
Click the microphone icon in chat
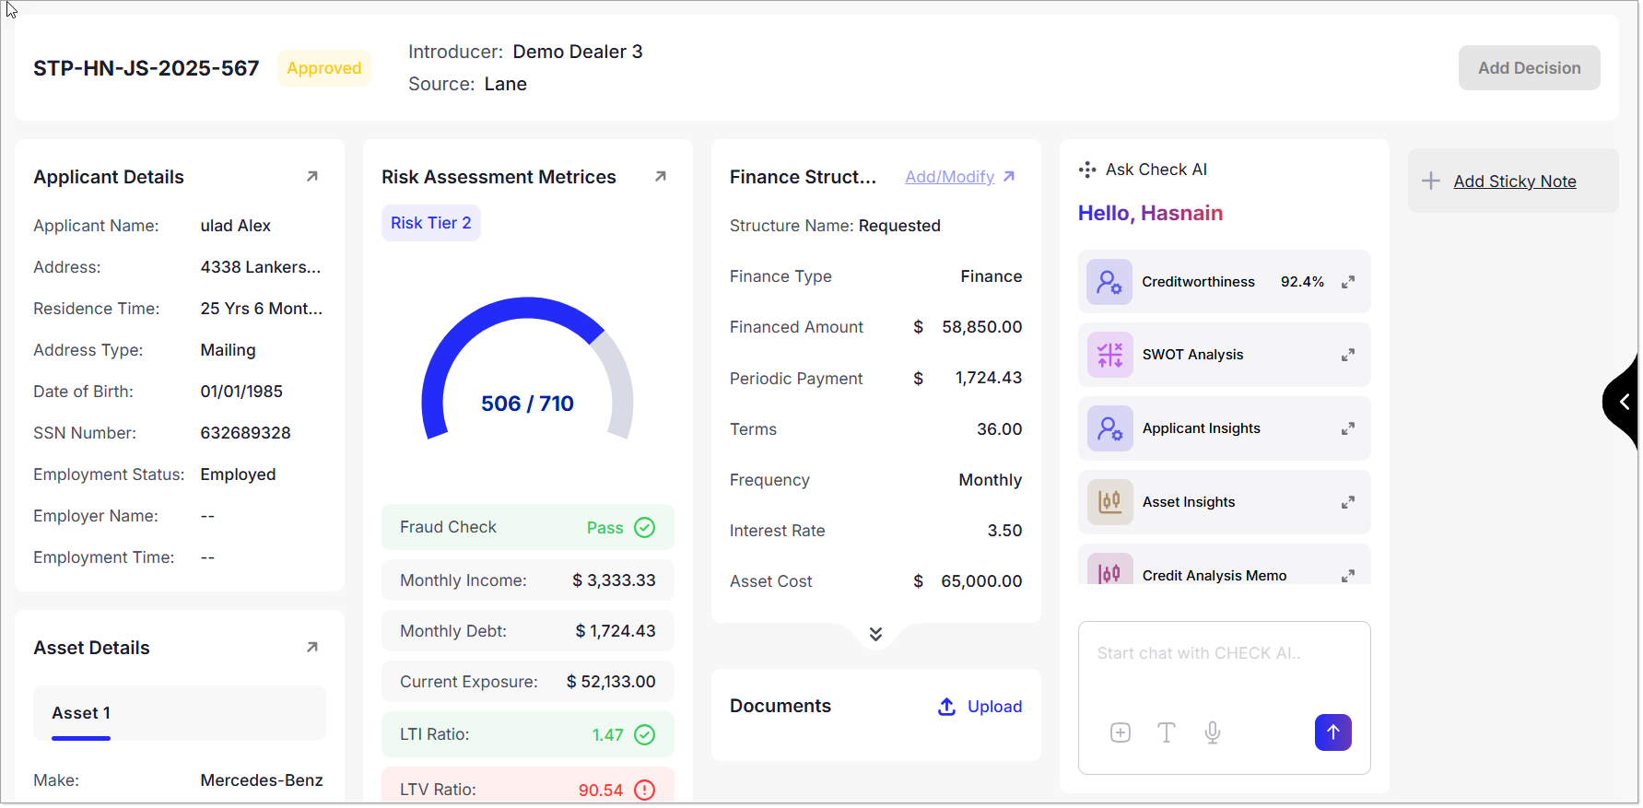point(1213,732)
